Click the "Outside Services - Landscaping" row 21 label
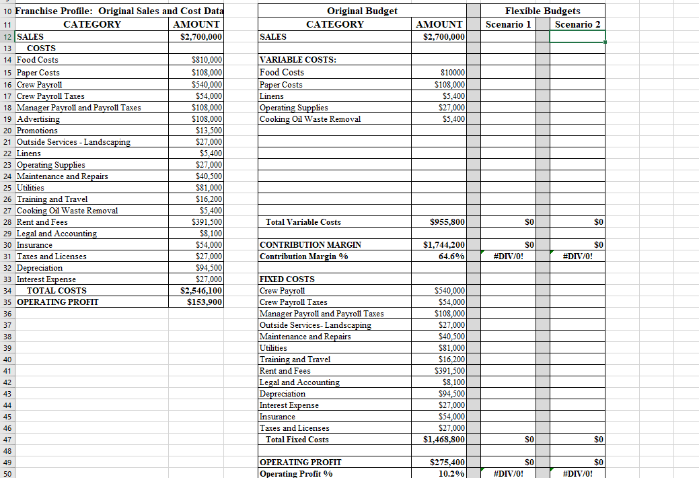The height and width of the screenshot is (478, 699). 73,142
